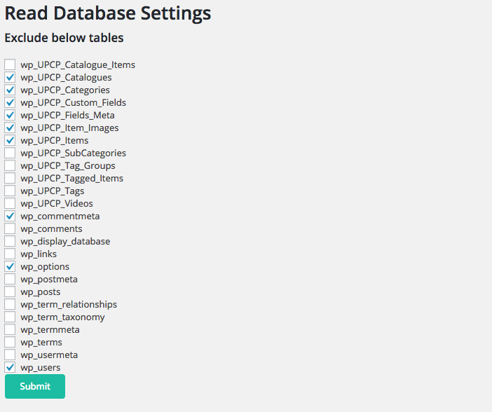Tick the wp_comments table checkbox
Screen dimensions: 492x412
[x=10, y=228]
